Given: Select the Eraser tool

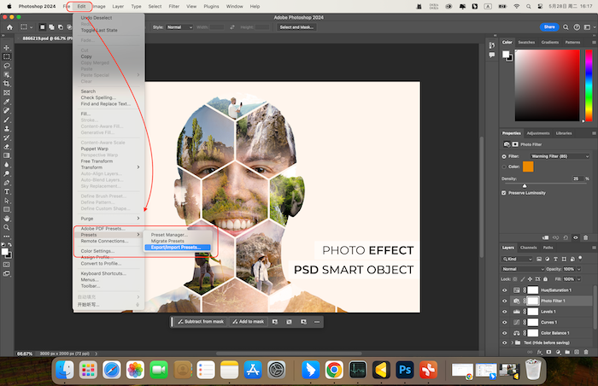Looking at the screenshot, I should coord(7,147).
